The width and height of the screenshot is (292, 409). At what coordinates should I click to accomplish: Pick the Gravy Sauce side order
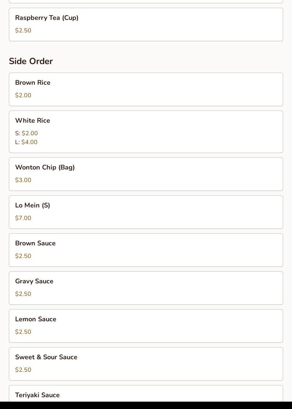(146, 288)
